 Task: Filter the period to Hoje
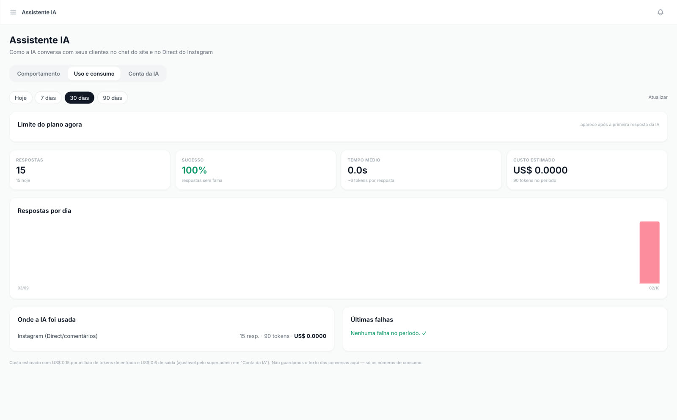[21, 98]
